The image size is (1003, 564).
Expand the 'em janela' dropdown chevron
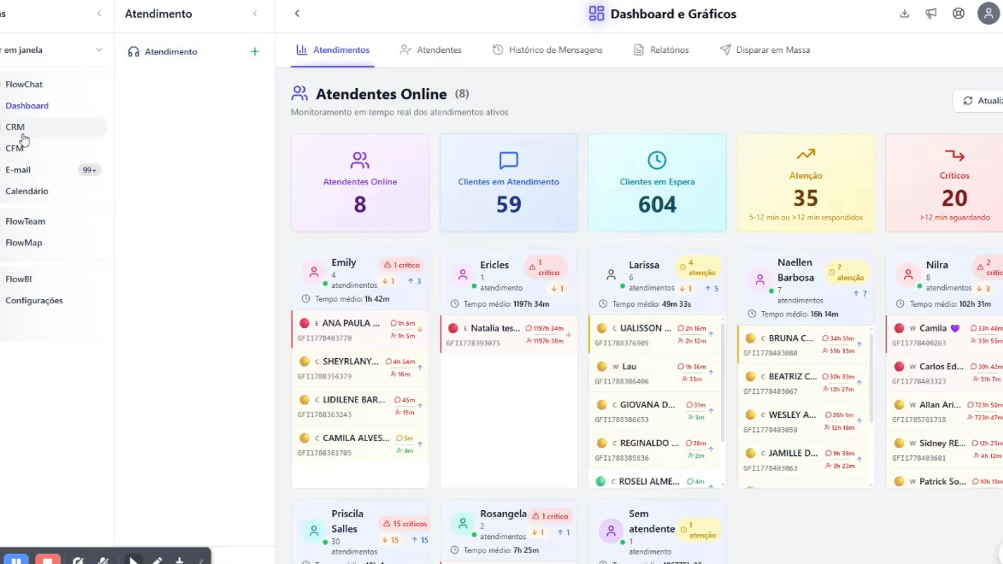click(99, 50)
